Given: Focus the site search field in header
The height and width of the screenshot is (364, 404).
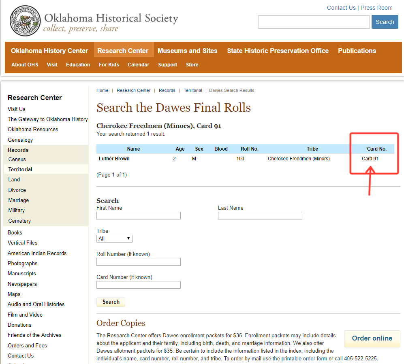Looking at the screenshot, I should 314,22.
